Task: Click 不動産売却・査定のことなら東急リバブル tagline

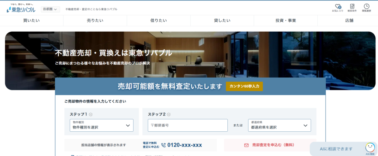Action: [x=92, y=9]
